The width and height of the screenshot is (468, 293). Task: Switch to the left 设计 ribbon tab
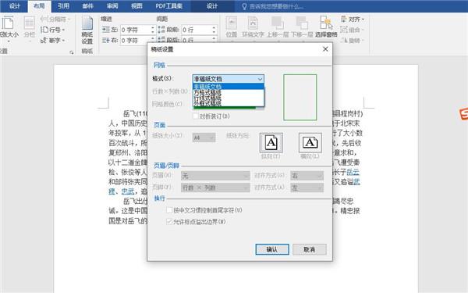[x=14, y=6]
